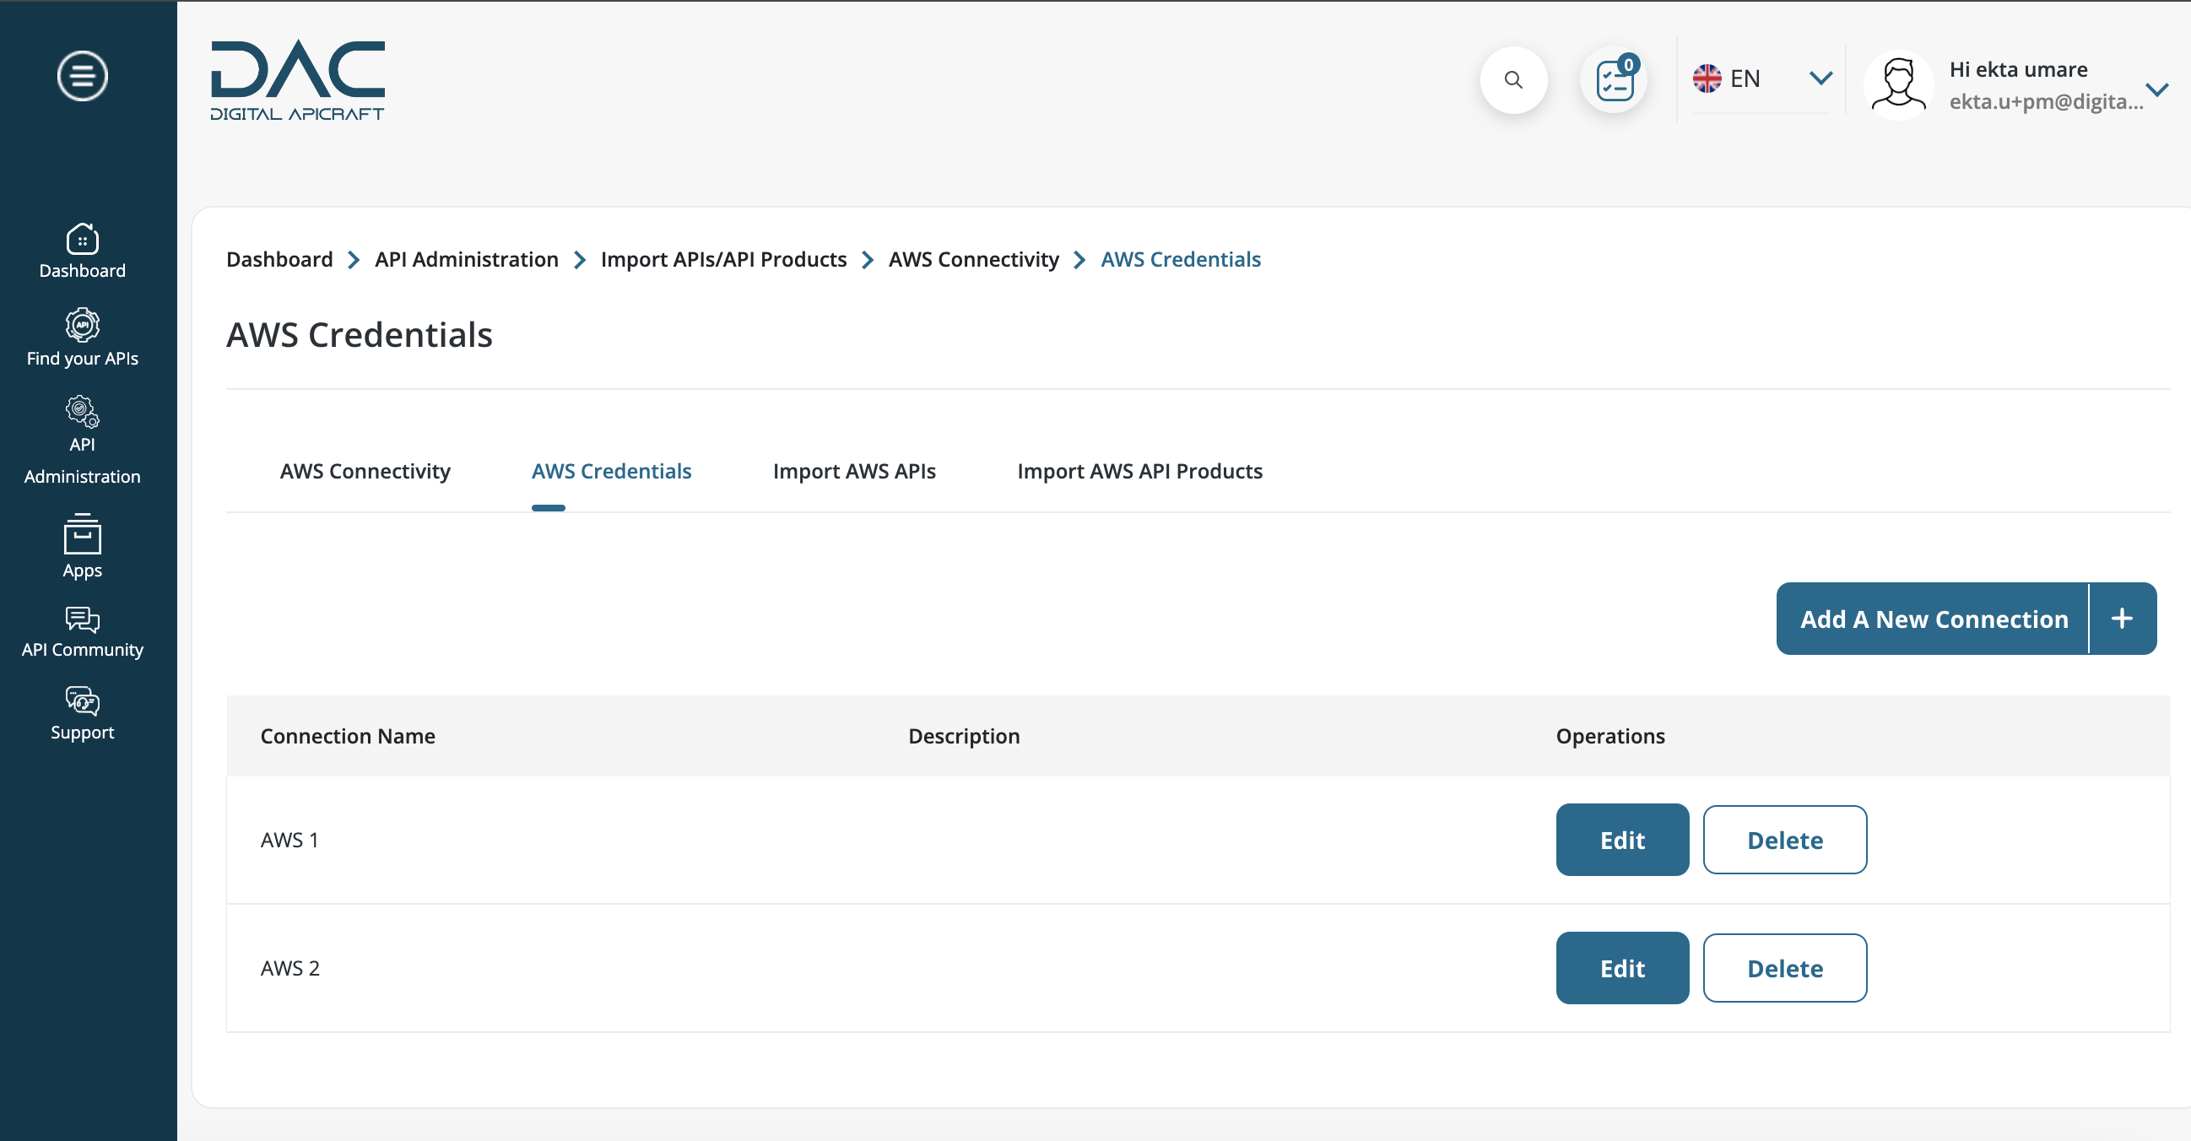Click the Connection Name column header
2191x1141 pixels.
tap(348, 735)
